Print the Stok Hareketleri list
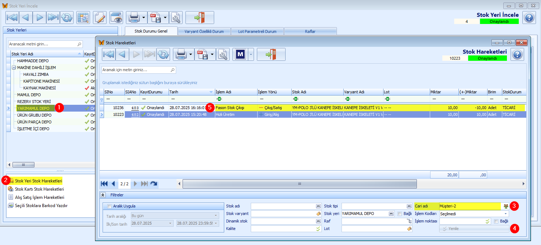 (x=181, y=54)
